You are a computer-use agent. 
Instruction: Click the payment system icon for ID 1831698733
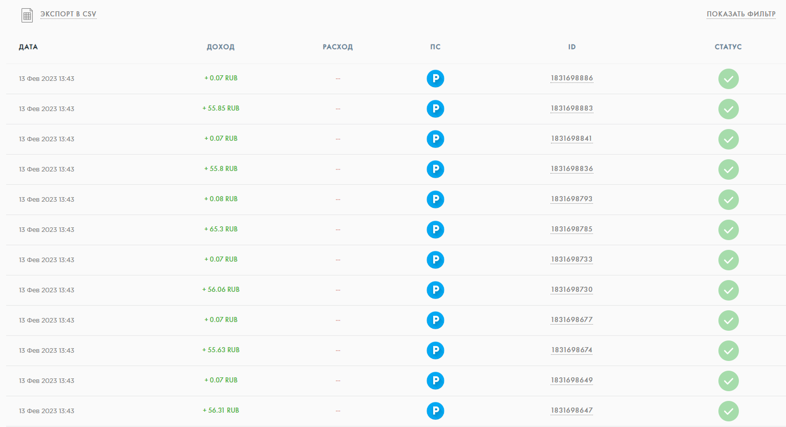pos(435,260)
